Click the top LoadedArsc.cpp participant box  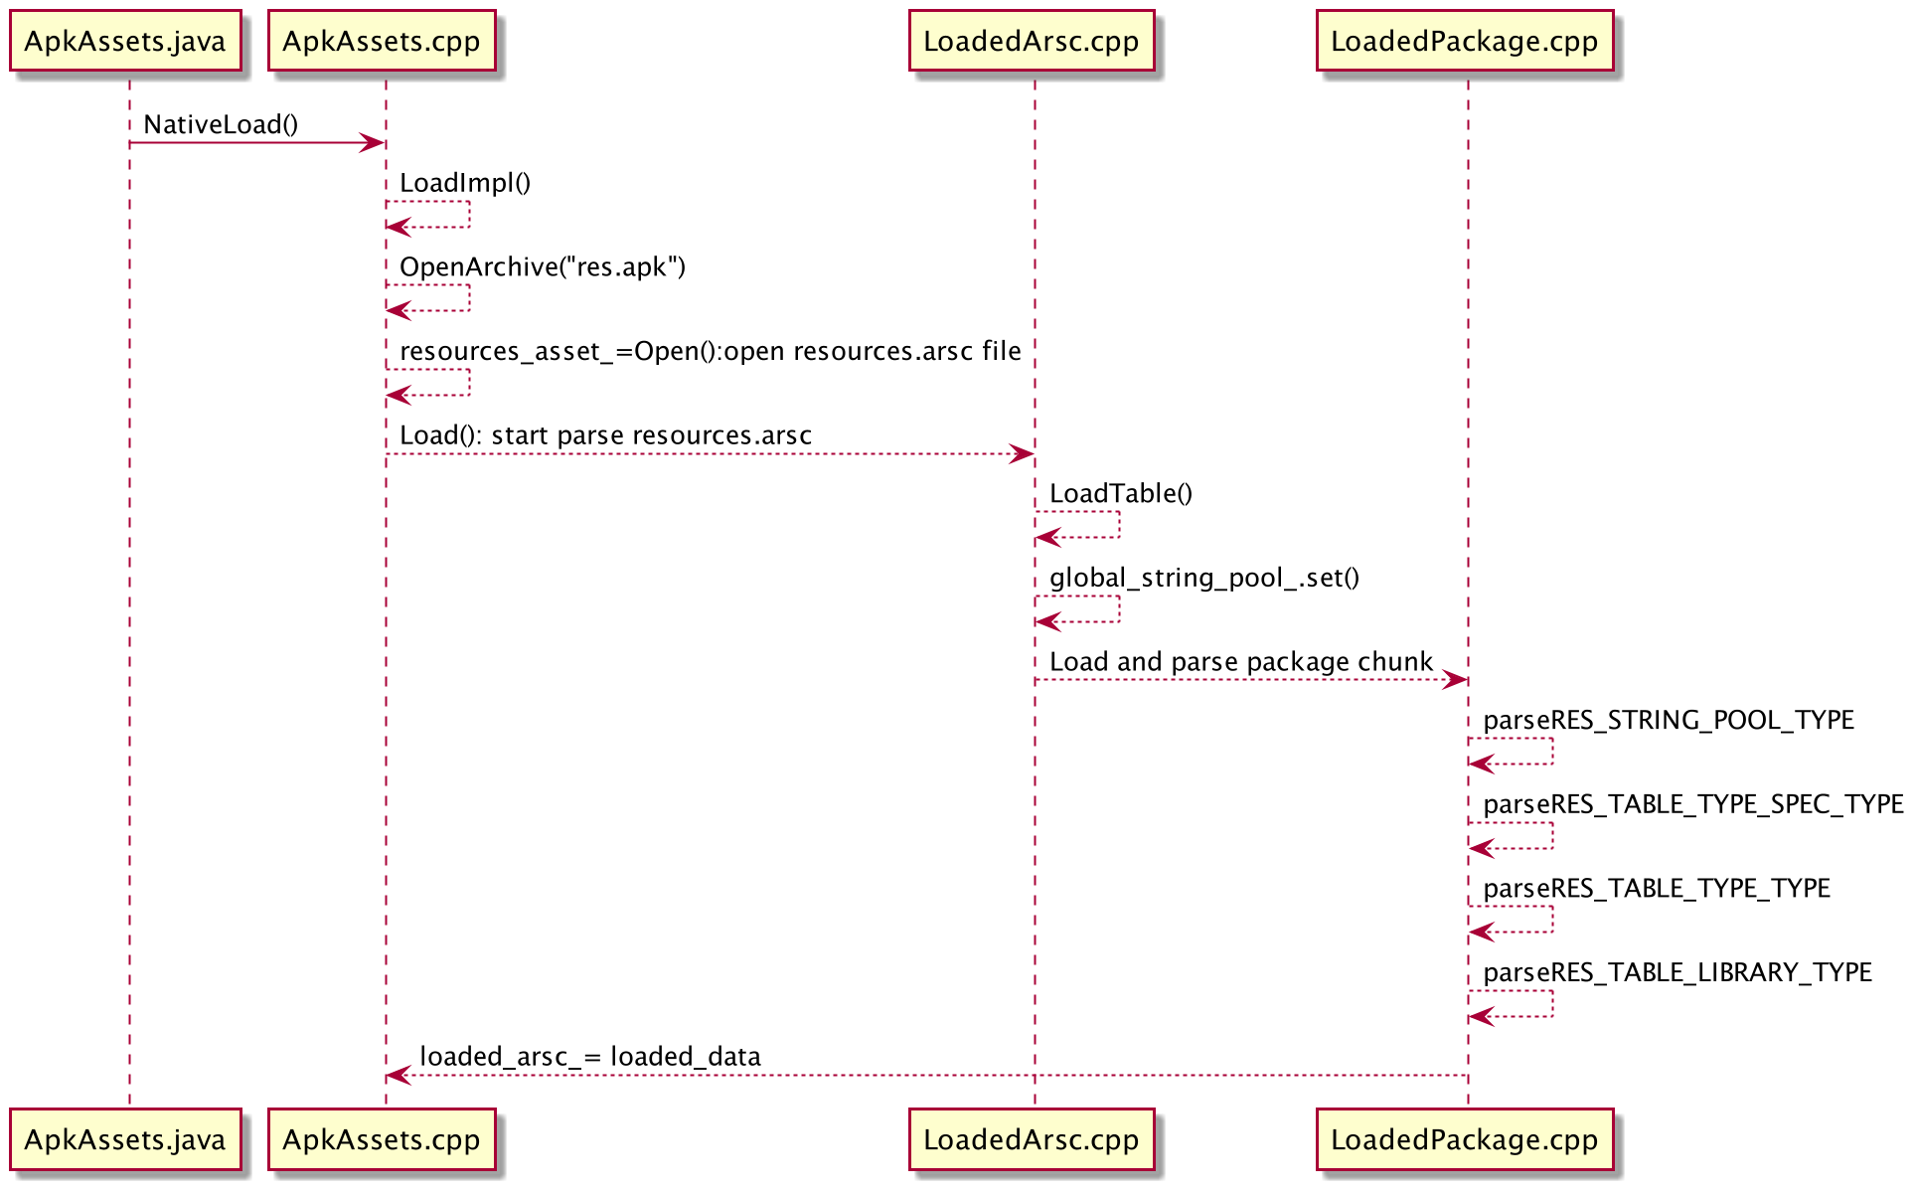(1032, 41)
